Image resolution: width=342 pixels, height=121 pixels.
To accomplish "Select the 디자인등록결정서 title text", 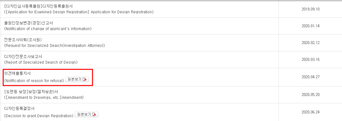I will [19, 108].
